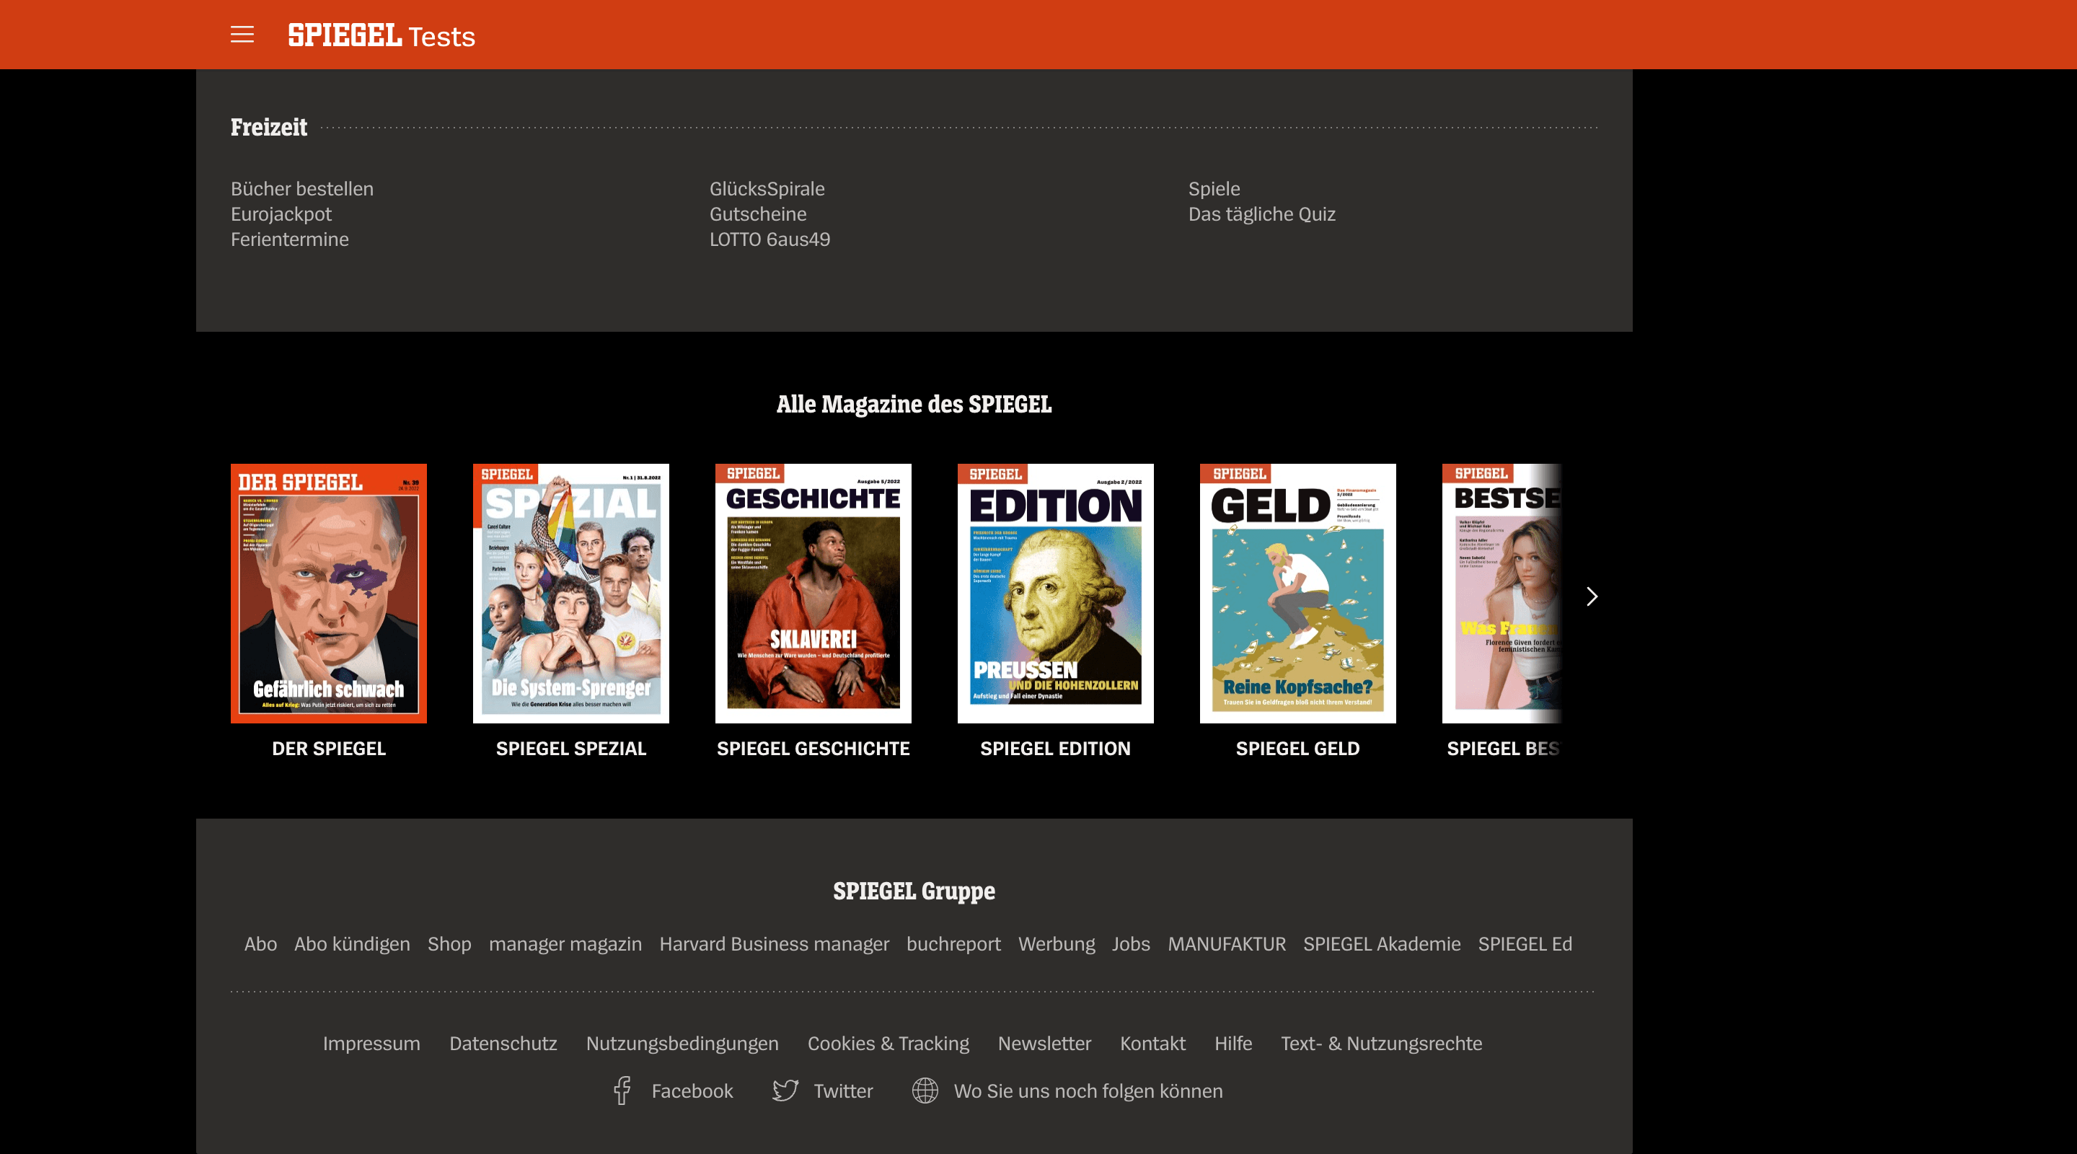
Task: Click the Kontakt button
Action: click(x=1154, y=1043)
